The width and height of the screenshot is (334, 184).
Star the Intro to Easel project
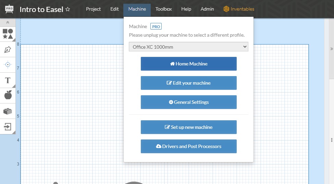tap(67, 9)
